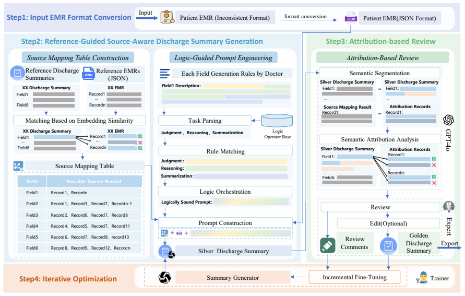Click the Field column header in mapping table
Image resolution: width=465 pixels, height=296 pixels.
[32, 181]
